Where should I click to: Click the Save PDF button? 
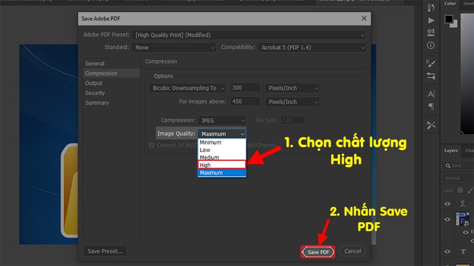pos(318,252)
